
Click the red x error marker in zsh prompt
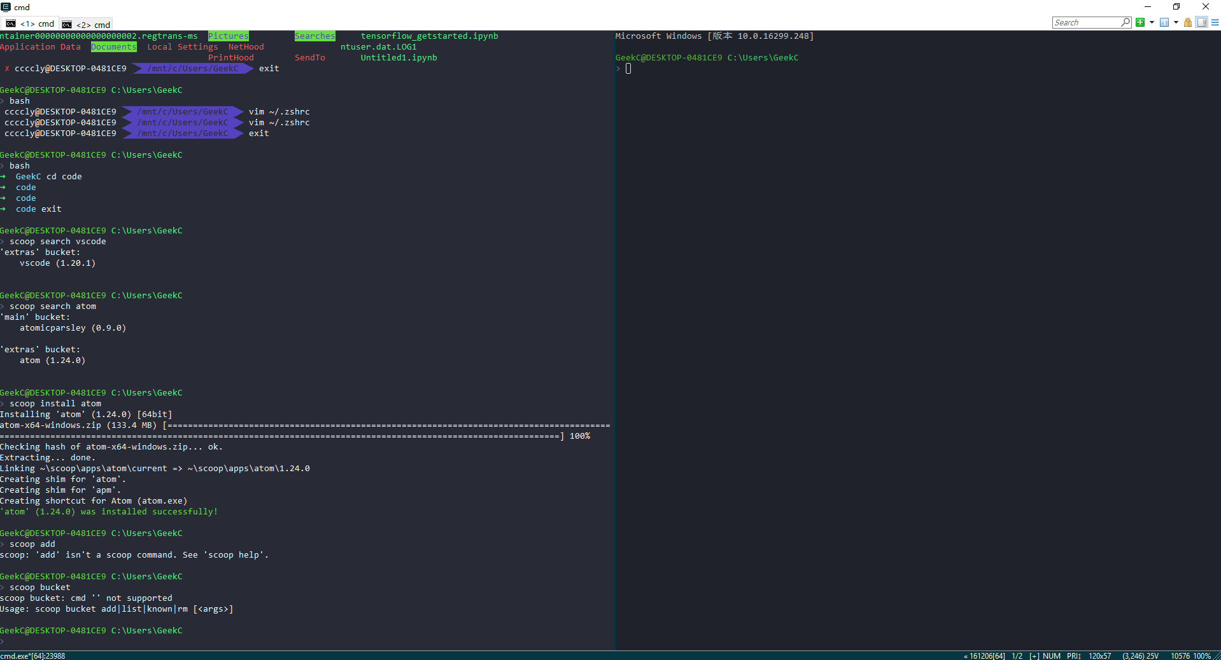[x=7, y=69]
